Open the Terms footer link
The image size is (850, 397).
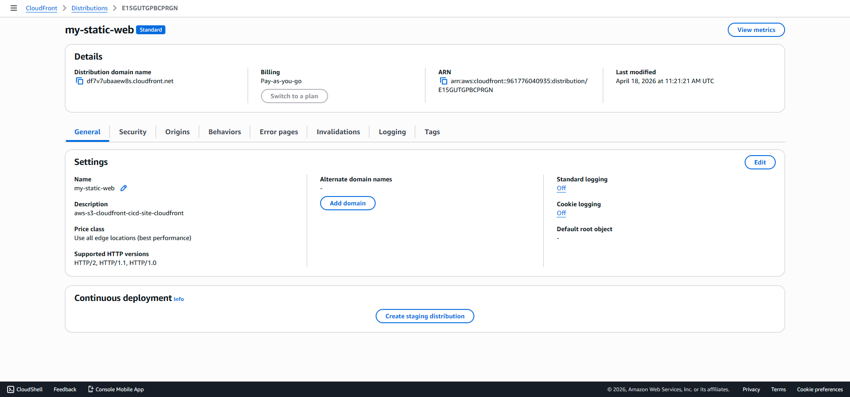778,389
